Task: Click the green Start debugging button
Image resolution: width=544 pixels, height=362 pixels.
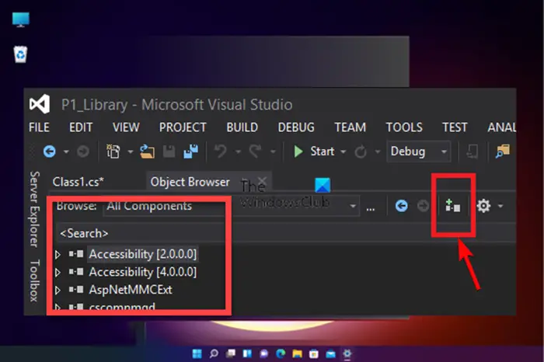Action: click(314, 151)
